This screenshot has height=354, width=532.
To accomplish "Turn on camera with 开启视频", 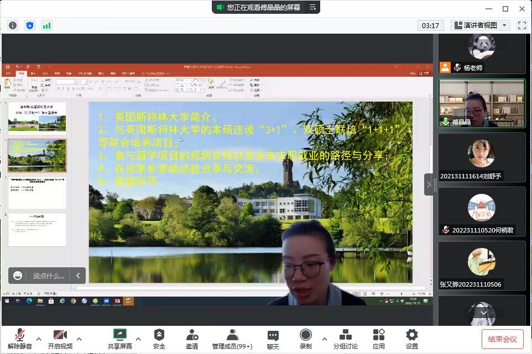I will (x=60, y=339).
